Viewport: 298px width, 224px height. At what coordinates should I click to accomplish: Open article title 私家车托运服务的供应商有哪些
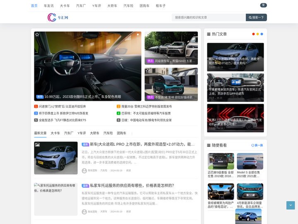(132, 185)
